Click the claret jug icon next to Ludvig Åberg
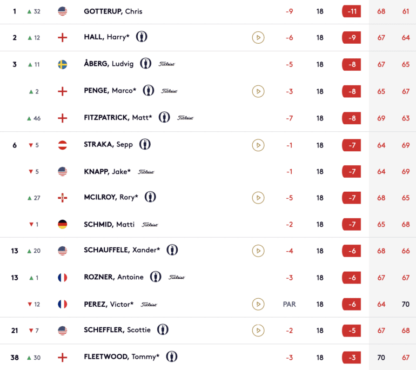This screenshot has height=370, width=416. point(146,63)
